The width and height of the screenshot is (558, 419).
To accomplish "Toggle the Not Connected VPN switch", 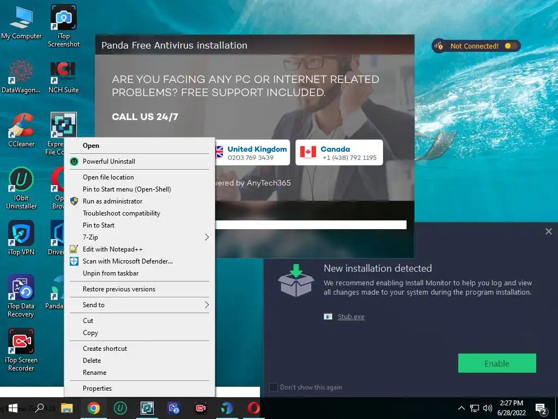I will tap(510, 46).
